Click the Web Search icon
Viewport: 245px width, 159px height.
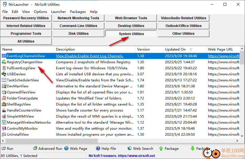pyautogui.click(x=130, y=148)
